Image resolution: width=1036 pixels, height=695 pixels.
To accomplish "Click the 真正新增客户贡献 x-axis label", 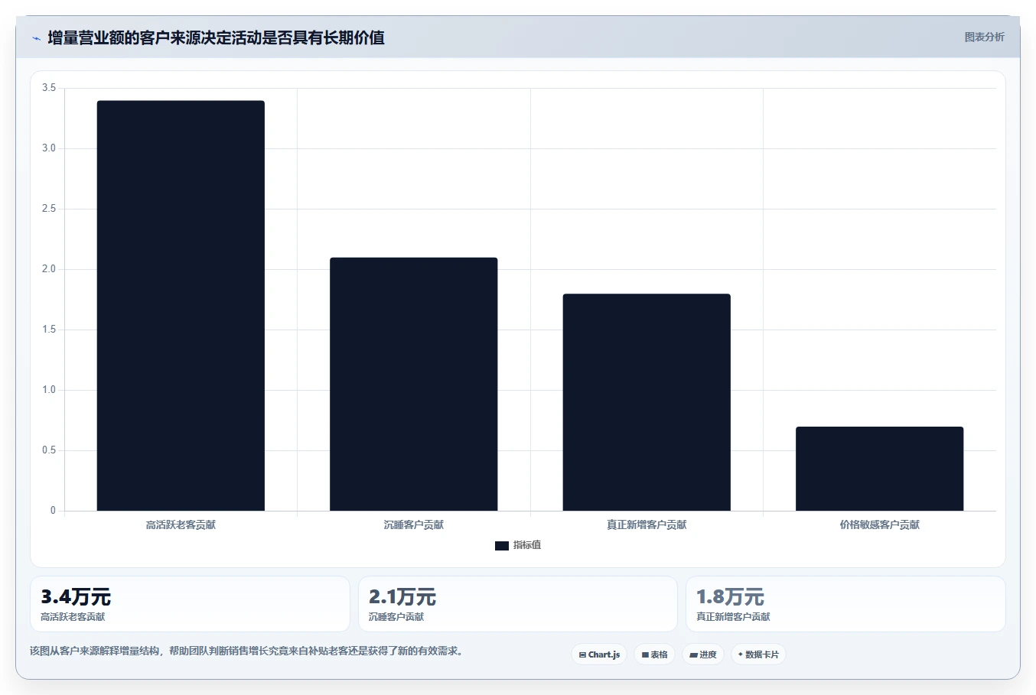I will click(647, 525).
